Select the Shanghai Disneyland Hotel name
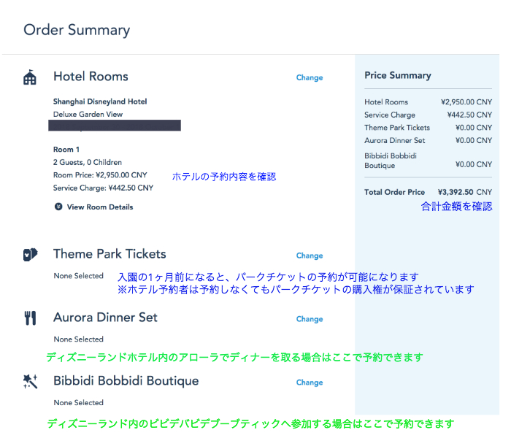 click(100, 101)
